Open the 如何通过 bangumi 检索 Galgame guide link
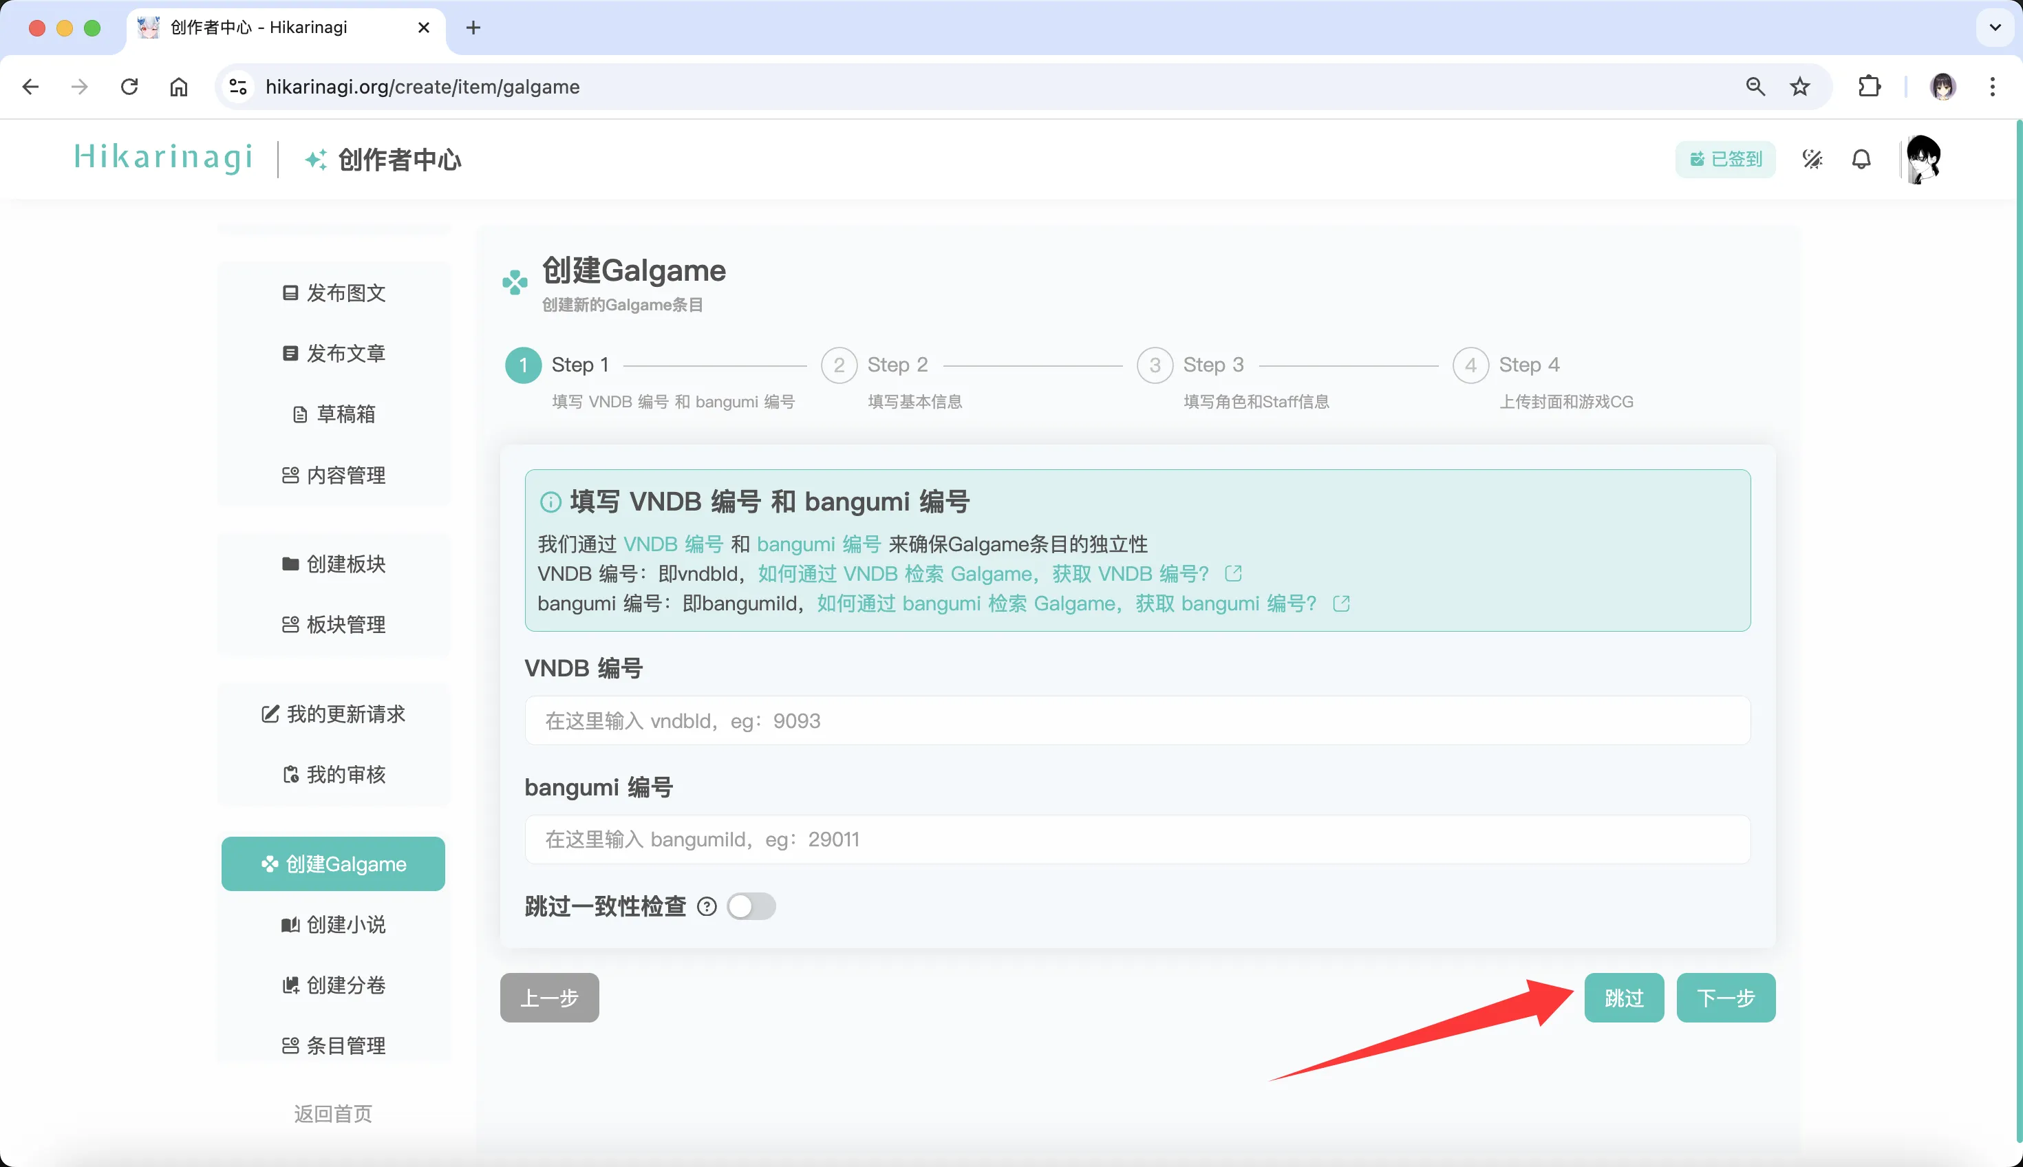 tap(1067, 603)
